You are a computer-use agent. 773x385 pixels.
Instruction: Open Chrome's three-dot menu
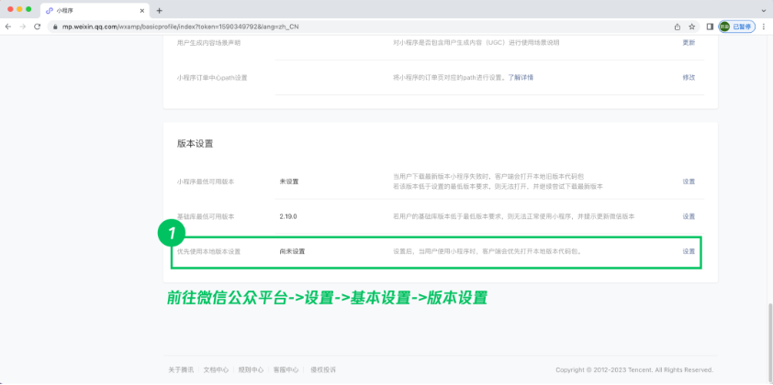tap(765, 27)
